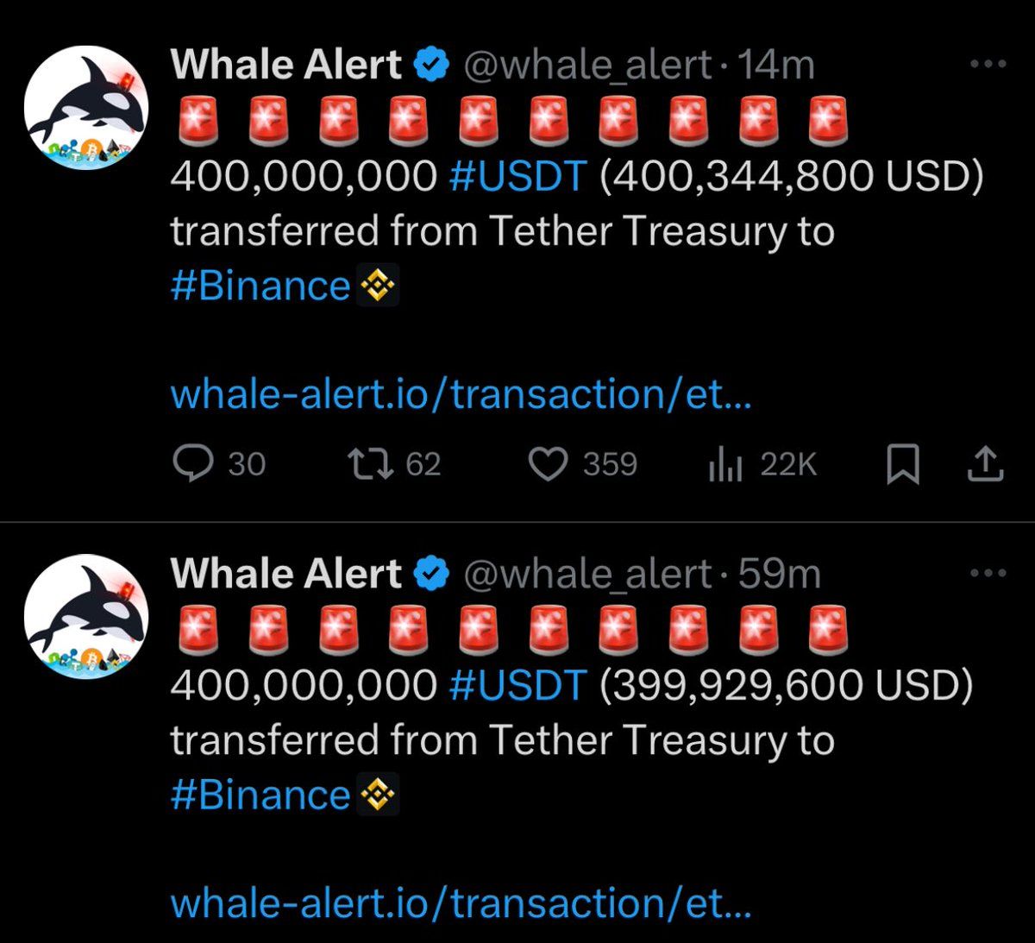
Task: Open more options on the 59m tweet
Action: click(988, 573)
